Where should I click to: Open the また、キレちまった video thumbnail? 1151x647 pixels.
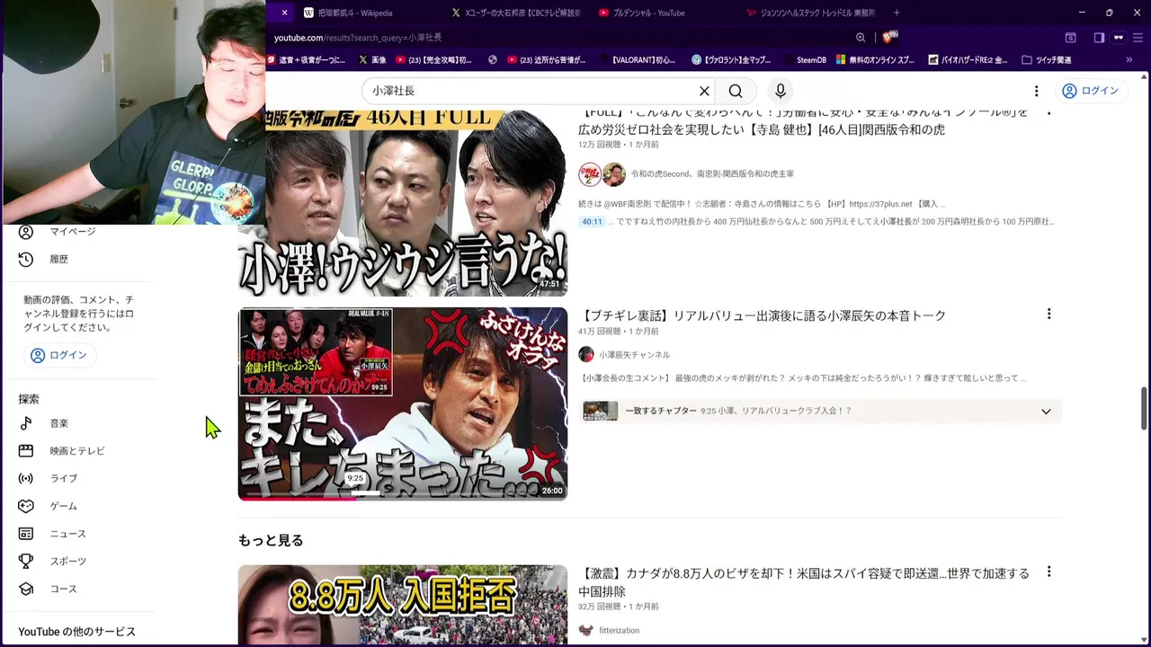[403, 403]
